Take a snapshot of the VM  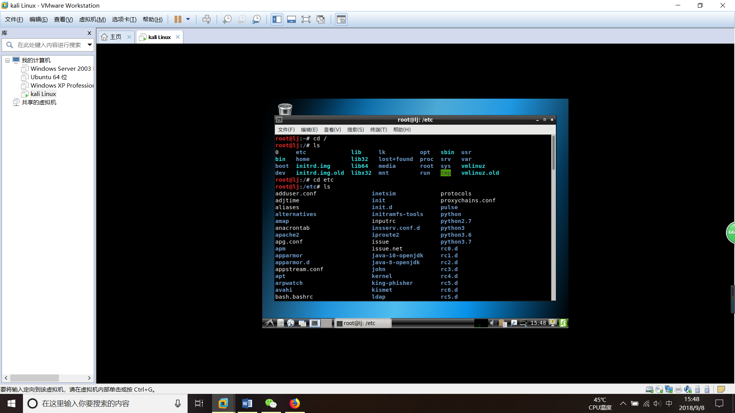[227, 20]
